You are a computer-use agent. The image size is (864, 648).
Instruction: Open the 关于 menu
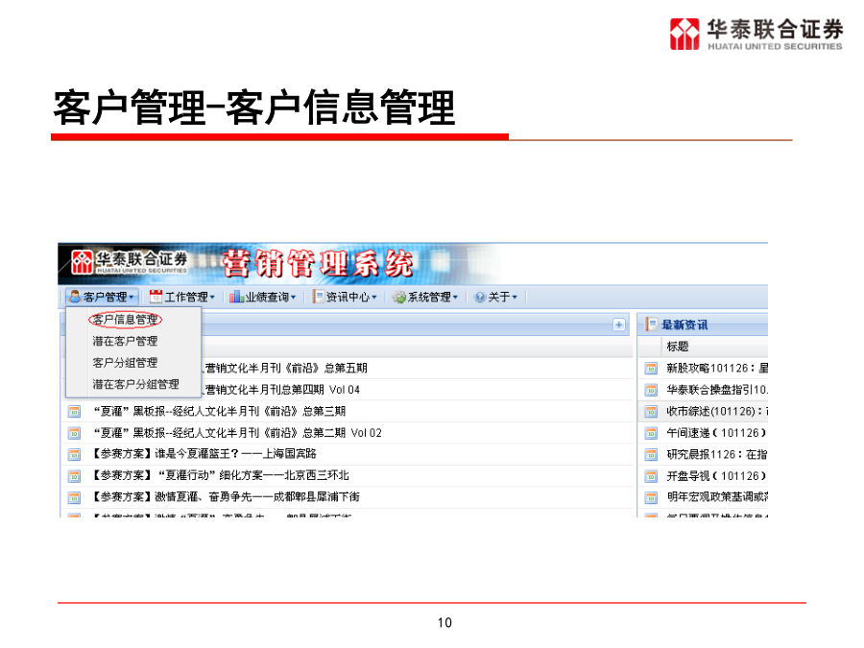point(496,297)
